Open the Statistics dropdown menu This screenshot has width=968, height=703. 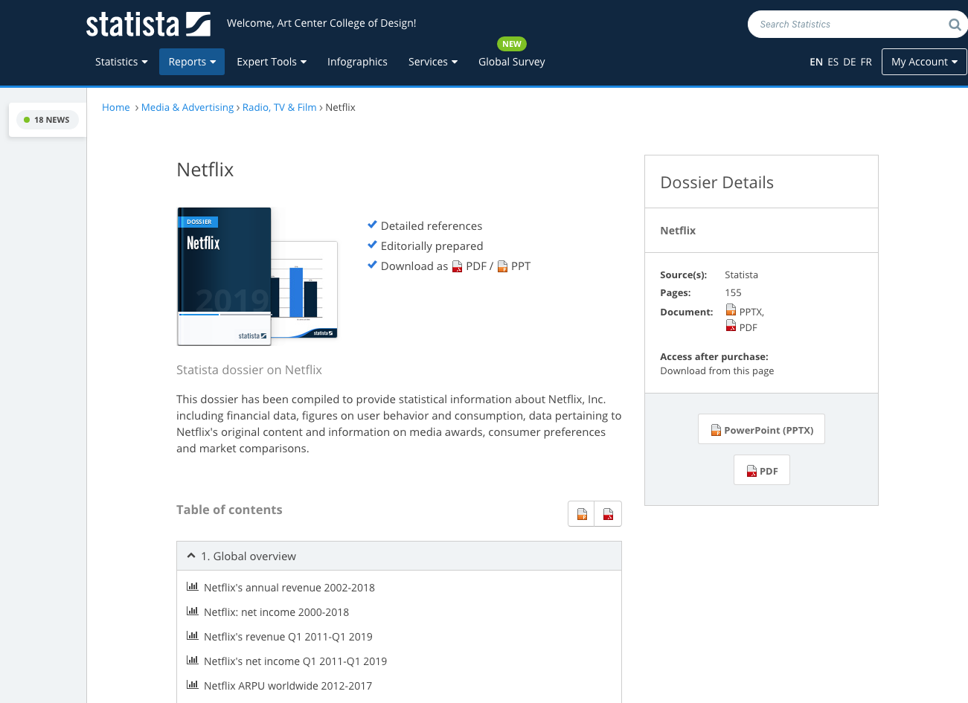tap(121, 62)
